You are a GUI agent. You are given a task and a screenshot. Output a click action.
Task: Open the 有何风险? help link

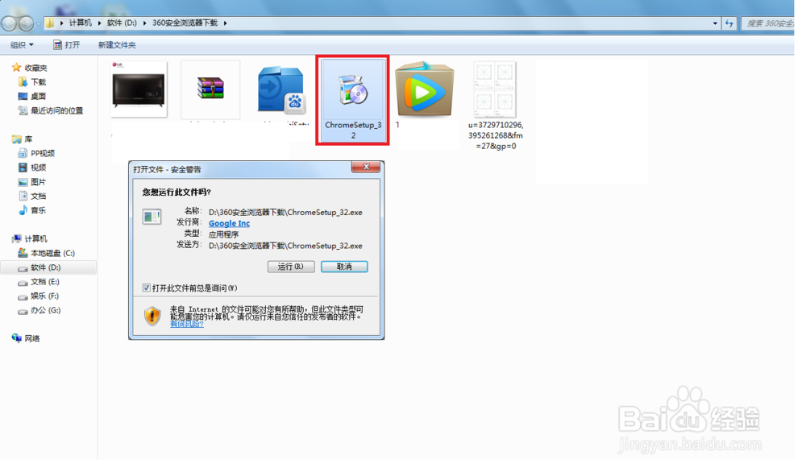click(187, 325)
